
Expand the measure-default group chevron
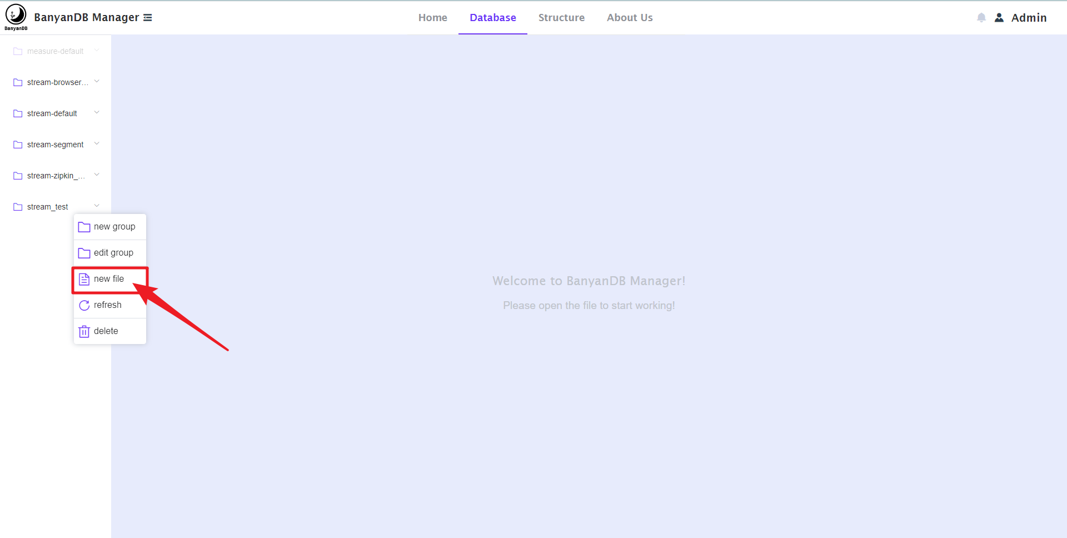click(97, 51)
